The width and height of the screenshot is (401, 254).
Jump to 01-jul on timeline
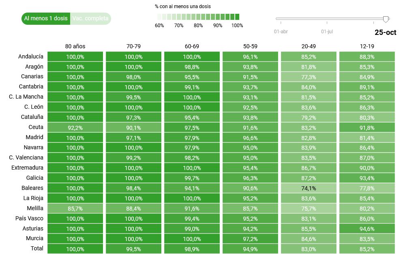coord(327,31)
